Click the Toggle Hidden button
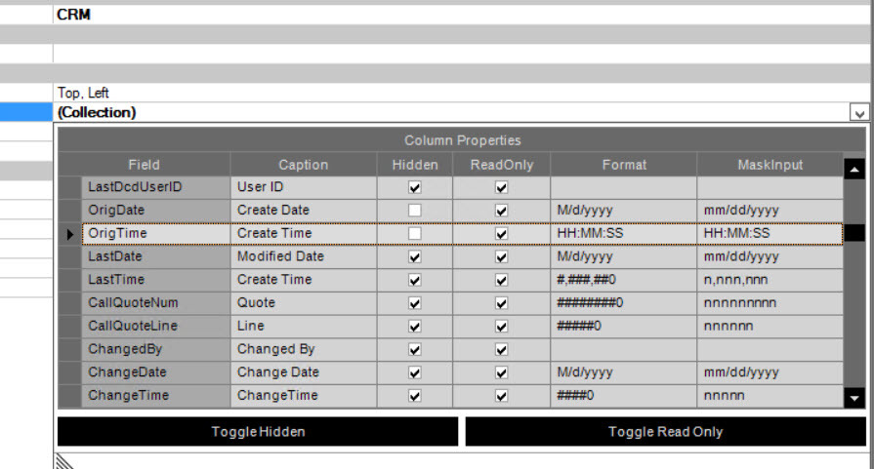The height and width of the screenshot is (469, 874). pos(258,432)
